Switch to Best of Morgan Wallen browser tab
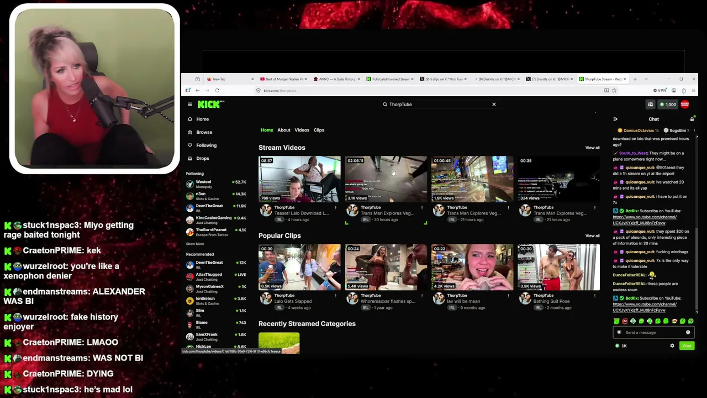 (283, 79)
